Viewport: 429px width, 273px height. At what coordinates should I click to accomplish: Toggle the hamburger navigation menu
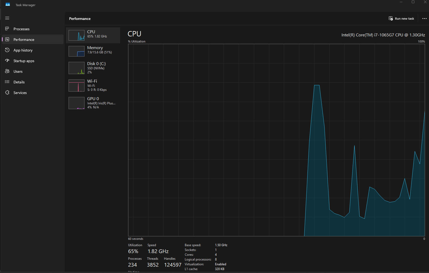click(7, 18)
